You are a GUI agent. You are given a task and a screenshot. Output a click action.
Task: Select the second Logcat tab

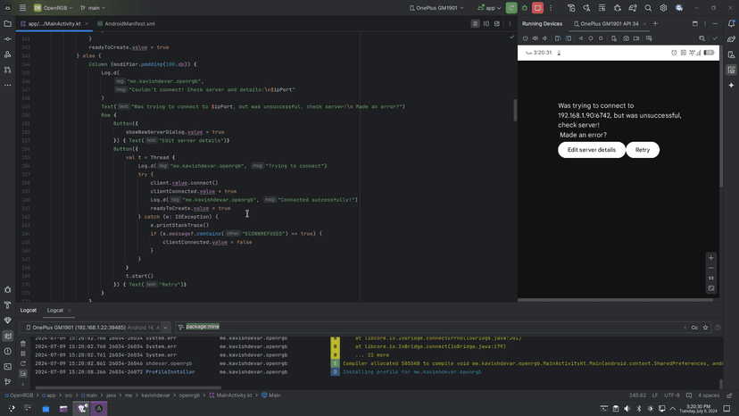point(55,311)
